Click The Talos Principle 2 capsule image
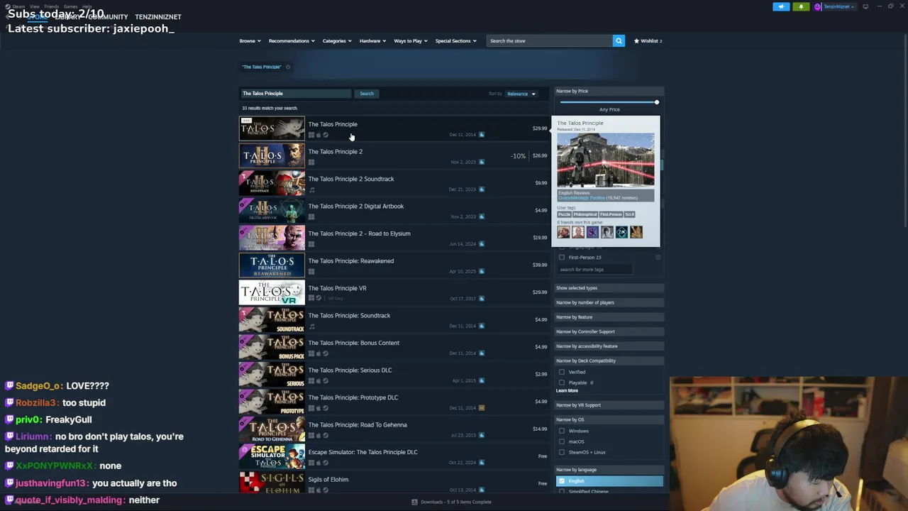Image resolution: width=908 pixels, height=511 pixels. (272, 155)
